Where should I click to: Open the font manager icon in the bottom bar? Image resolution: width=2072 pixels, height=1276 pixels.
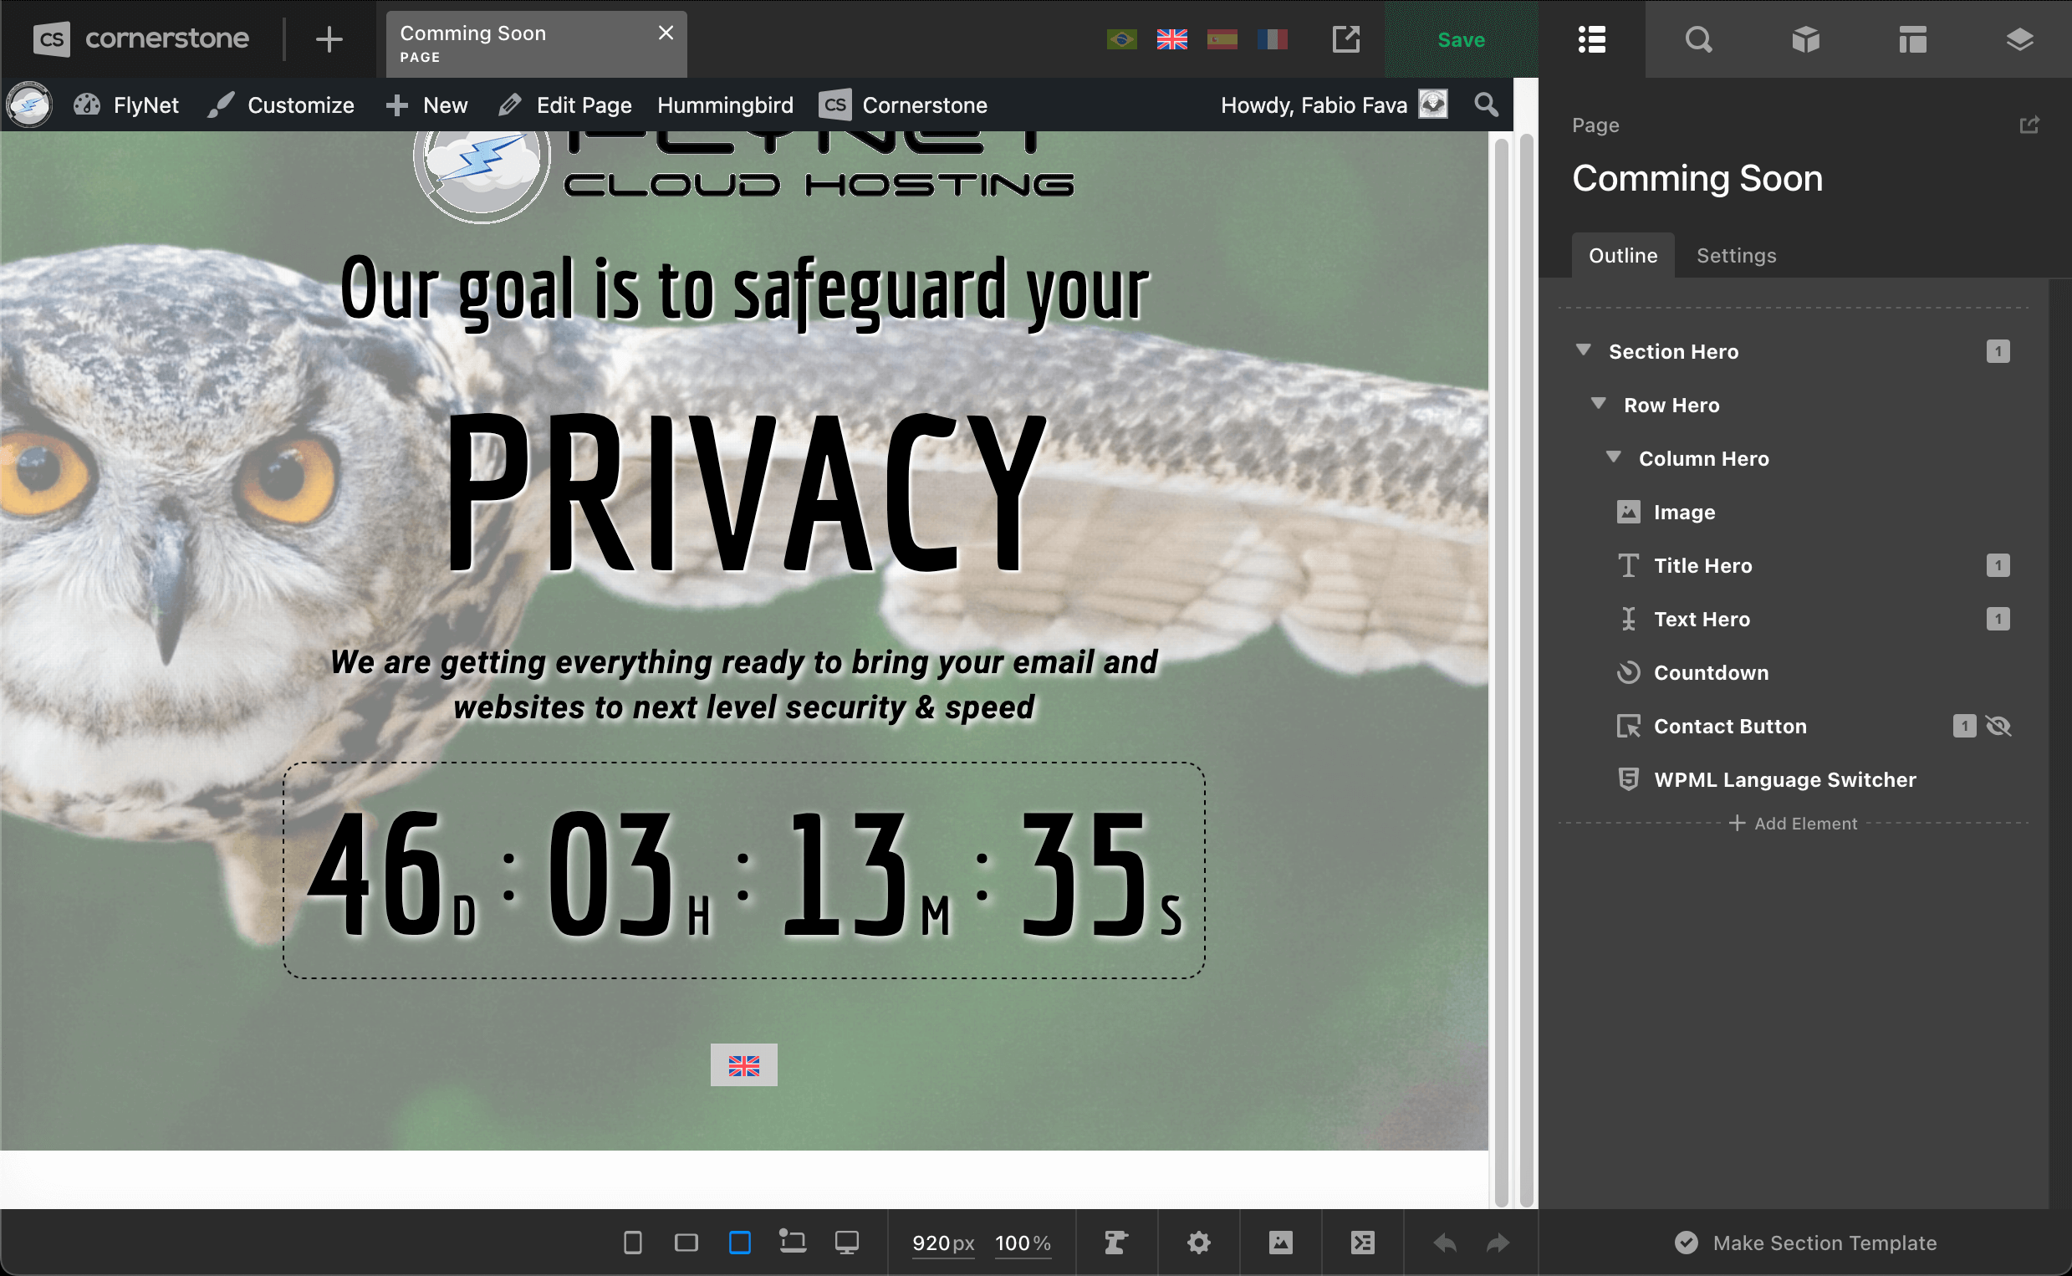(x=1115, y=1243)
